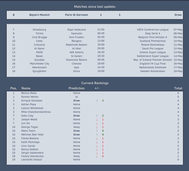Click Al Nassr in match 12

coord(39,49)
